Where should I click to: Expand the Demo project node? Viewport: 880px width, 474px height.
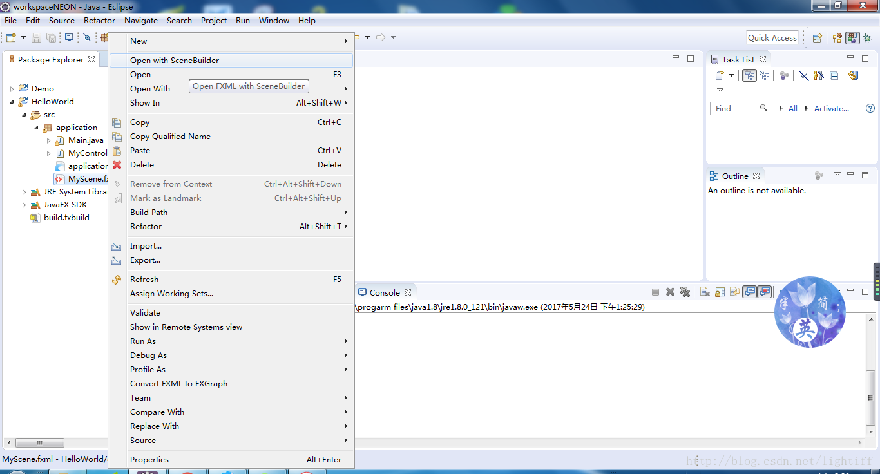coord(12,89)
